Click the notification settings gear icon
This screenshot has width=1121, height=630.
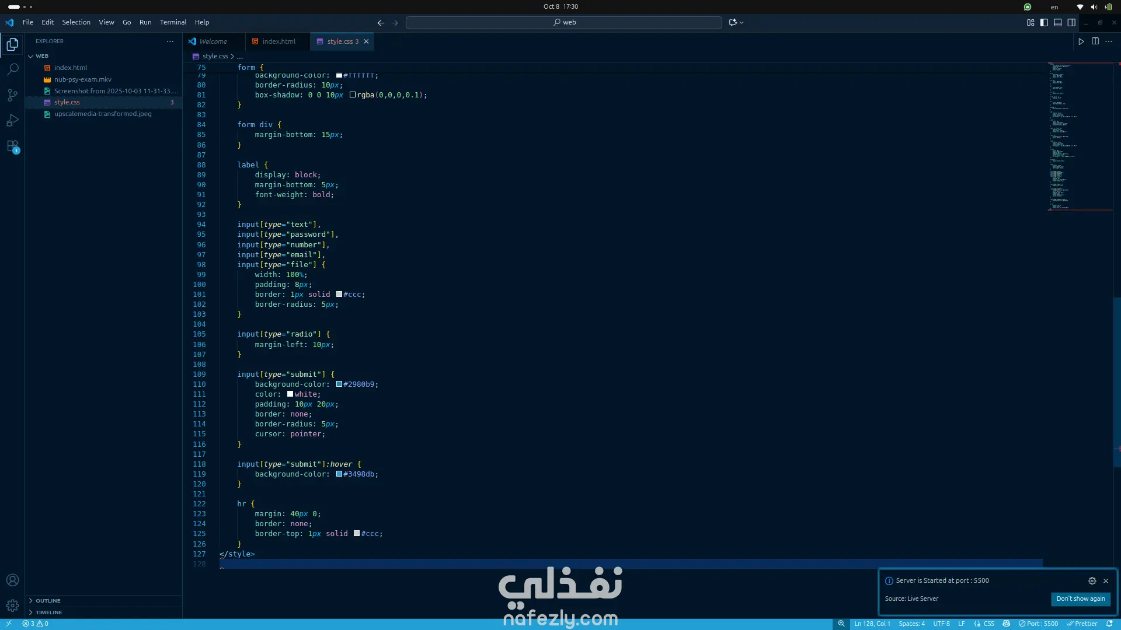point(1092,580)
